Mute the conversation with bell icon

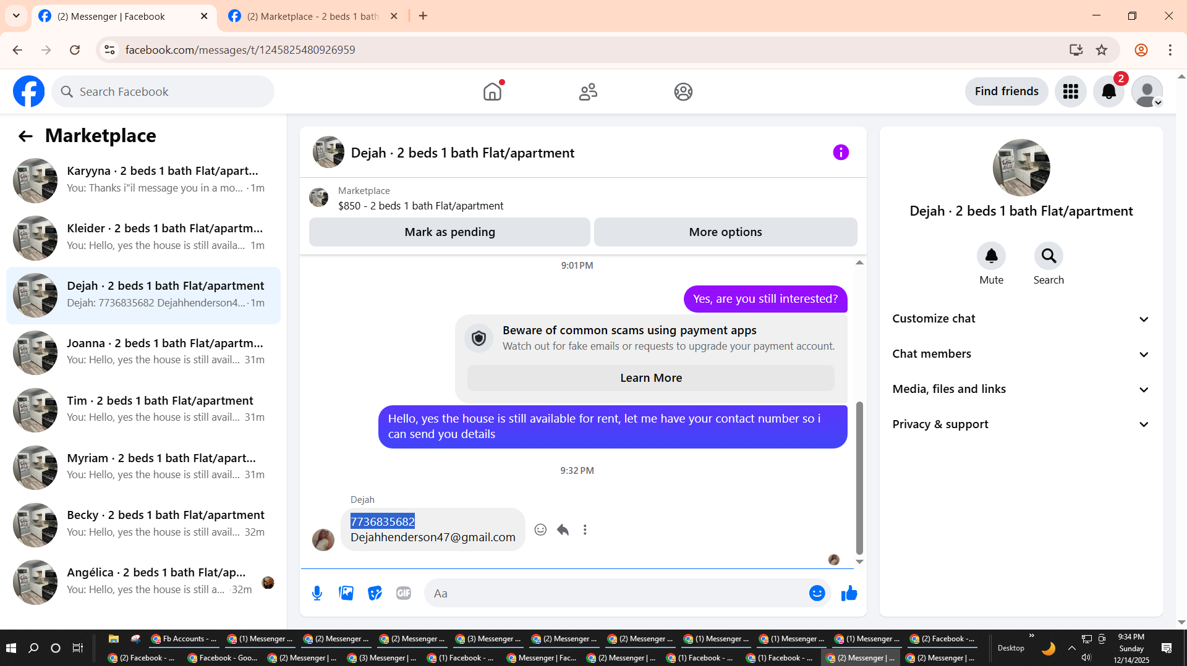pos(991,256)
